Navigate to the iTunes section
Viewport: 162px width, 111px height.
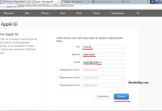(97, 13)
